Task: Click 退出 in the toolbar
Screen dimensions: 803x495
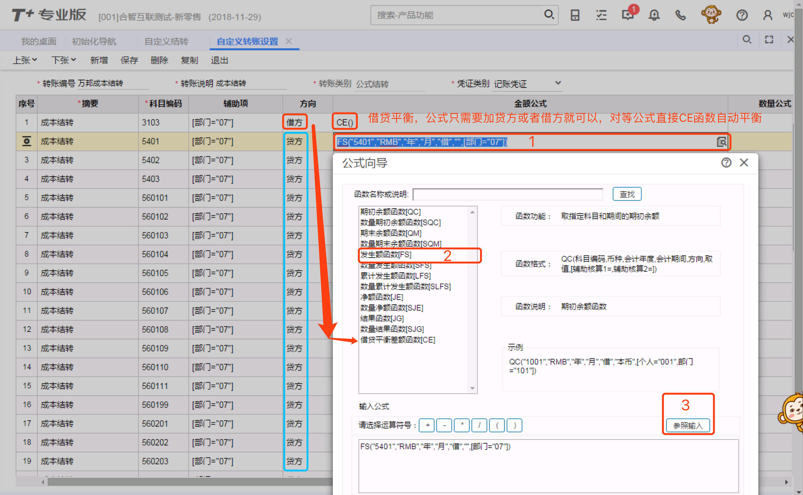Action: coord(219,60)
